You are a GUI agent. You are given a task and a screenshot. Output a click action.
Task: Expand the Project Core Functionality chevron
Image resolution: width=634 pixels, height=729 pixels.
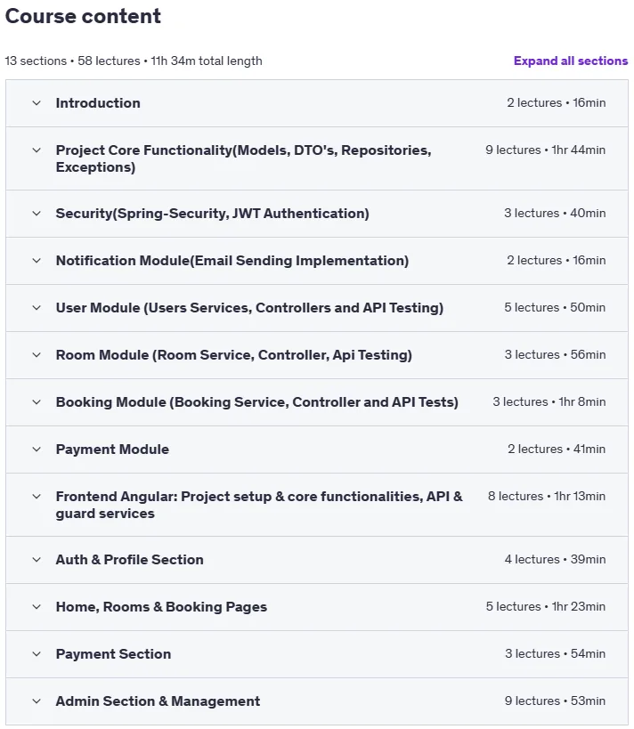pos(37,150)
